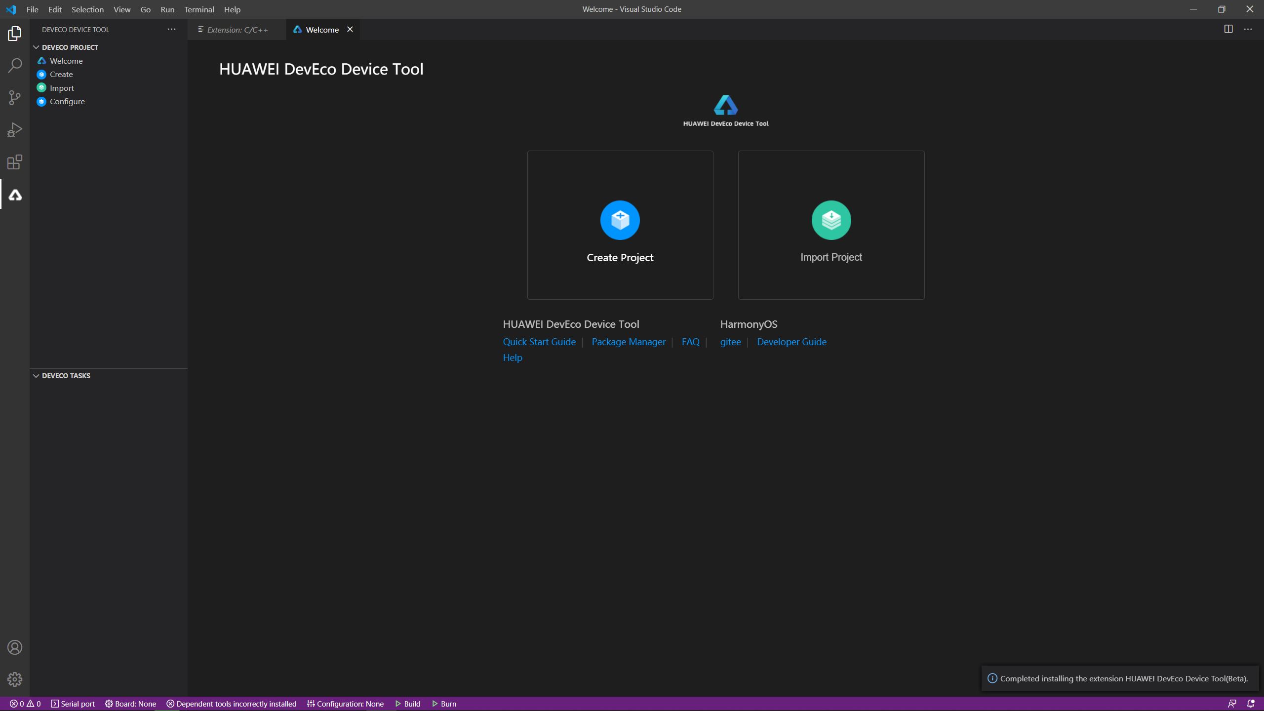Image resolution: width=1264 pixels, height=711 pixels.
Task: Open the Accounts icon in activity bar
Action: tap(15, 647)
